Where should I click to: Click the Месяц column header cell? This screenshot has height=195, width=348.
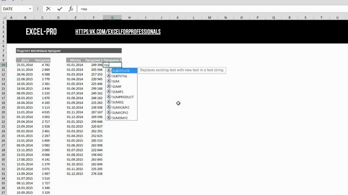75,60
